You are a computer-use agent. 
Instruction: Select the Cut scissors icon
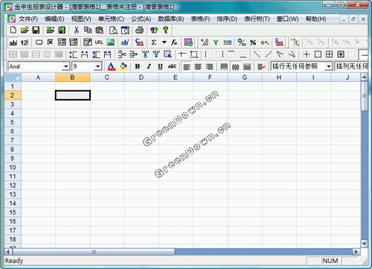pos(77,30)
